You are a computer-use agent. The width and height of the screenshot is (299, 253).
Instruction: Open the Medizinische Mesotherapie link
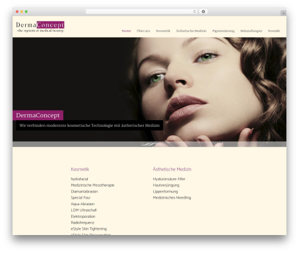(x=93, y=185)
